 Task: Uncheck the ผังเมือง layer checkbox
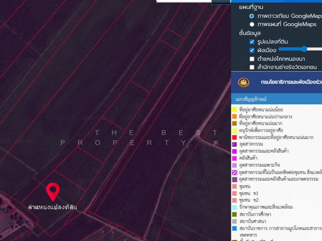coord(252,50)
